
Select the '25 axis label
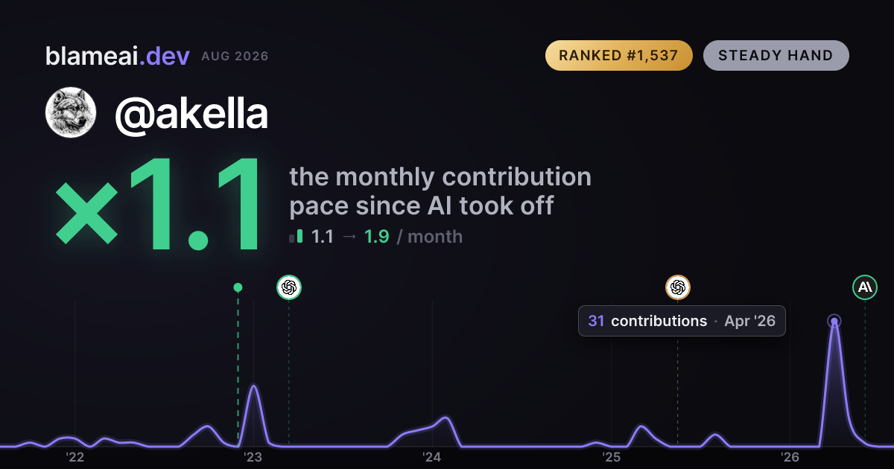click(612, 456)
